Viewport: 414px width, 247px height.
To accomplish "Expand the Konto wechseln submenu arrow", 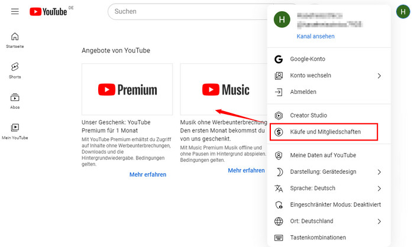I will (379, 76).
